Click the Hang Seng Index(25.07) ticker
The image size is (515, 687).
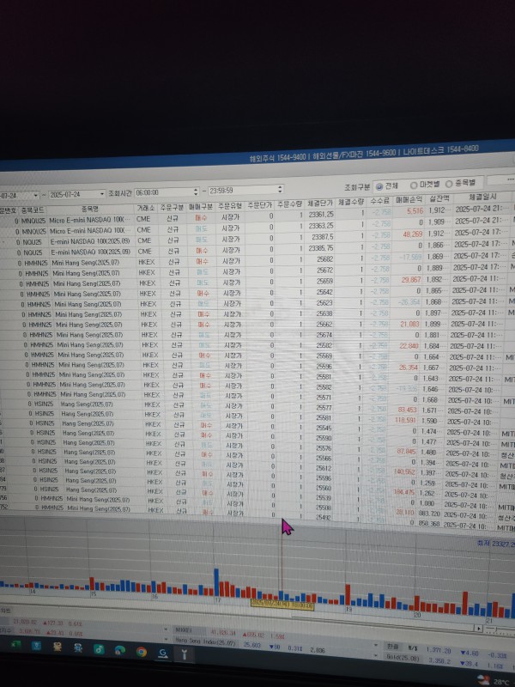tap(207, 641)
